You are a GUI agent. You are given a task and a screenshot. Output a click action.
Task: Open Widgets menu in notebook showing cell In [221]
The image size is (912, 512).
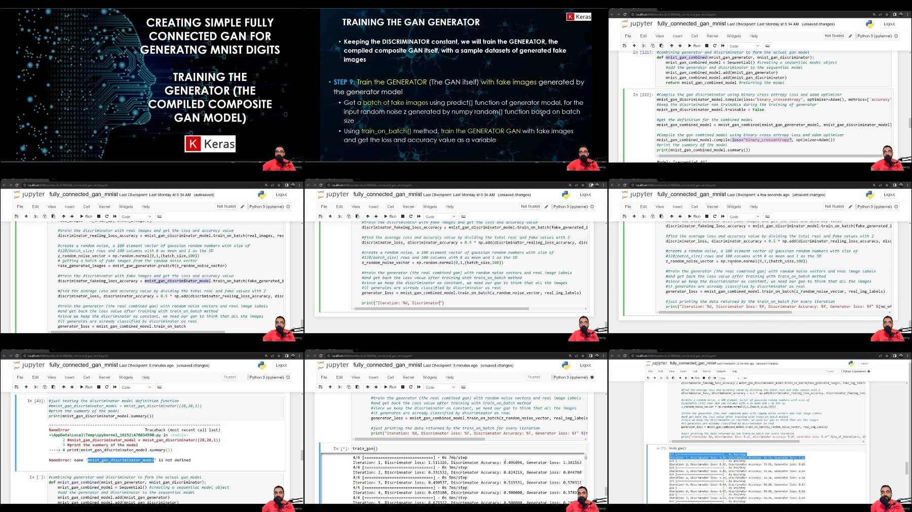coord(734,36)
